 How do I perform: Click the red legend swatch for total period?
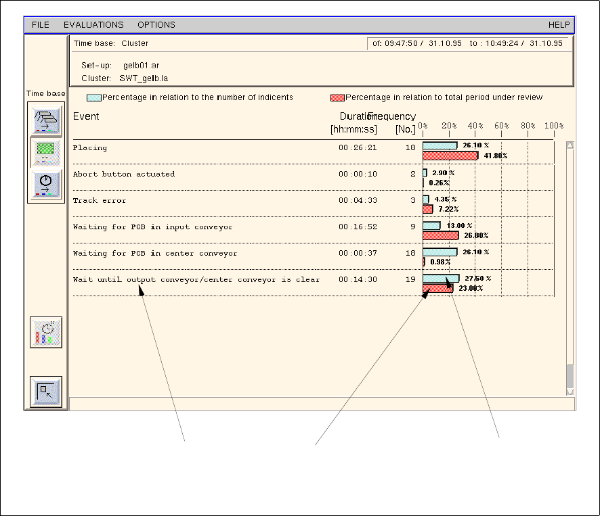(x=337, y=97)
